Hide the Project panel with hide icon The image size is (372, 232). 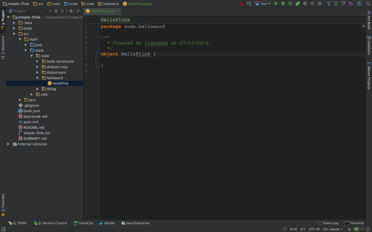pyautogui.click(x=79, y=11)
